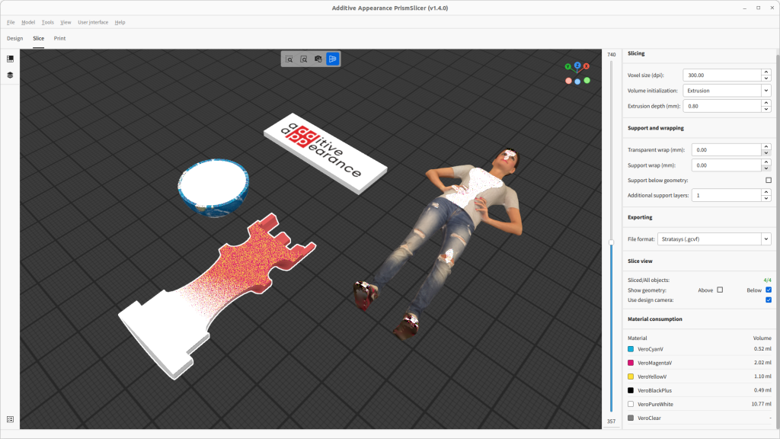Open the slice layers panel in the left sidebar

click(x=10, y=75)
